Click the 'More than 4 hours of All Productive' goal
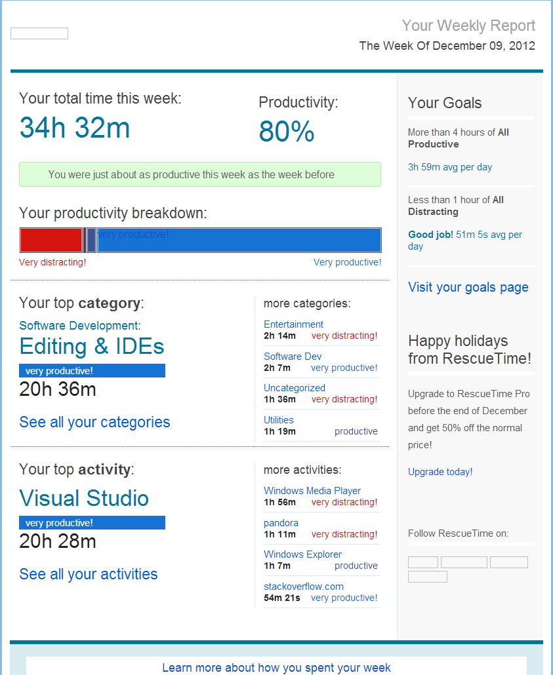Image resolution: width=553 pixels, height=675 pixels. coord(458,138)
